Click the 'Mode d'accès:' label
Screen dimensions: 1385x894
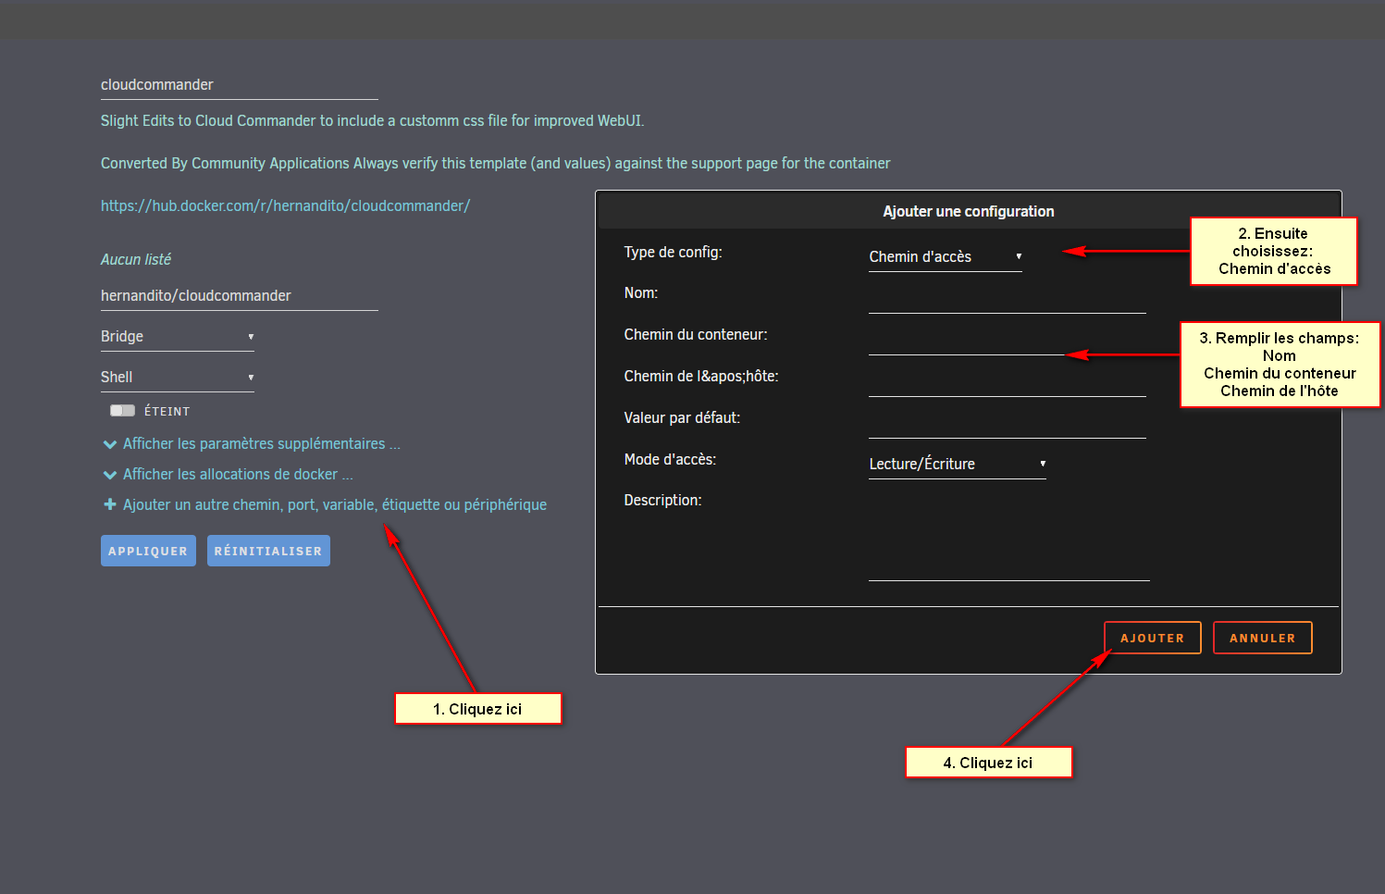click(x=670, y=460)
